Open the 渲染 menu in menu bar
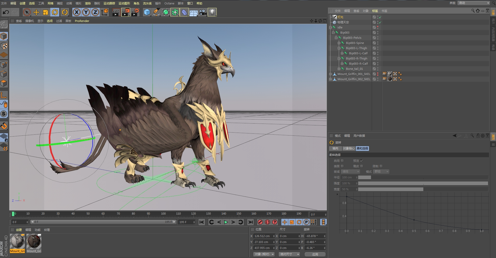Viewport: 496px width, 258px height. point(88,3)
